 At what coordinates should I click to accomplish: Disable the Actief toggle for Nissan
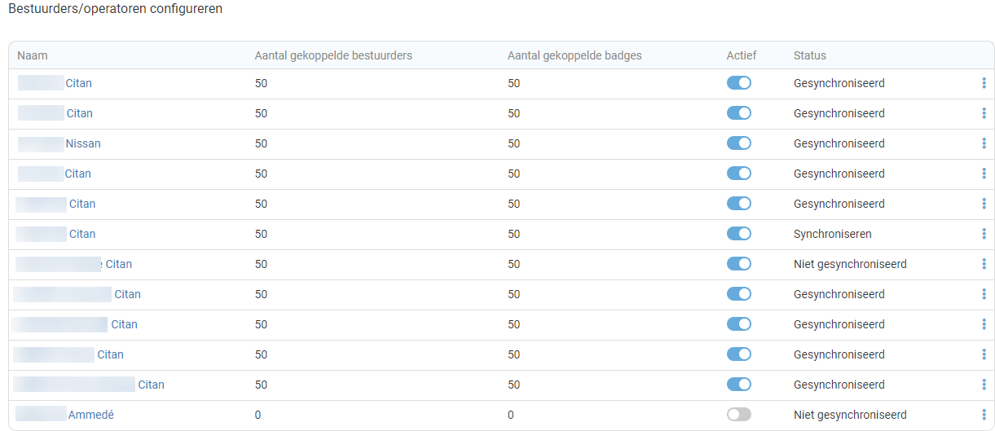[738, 143]
